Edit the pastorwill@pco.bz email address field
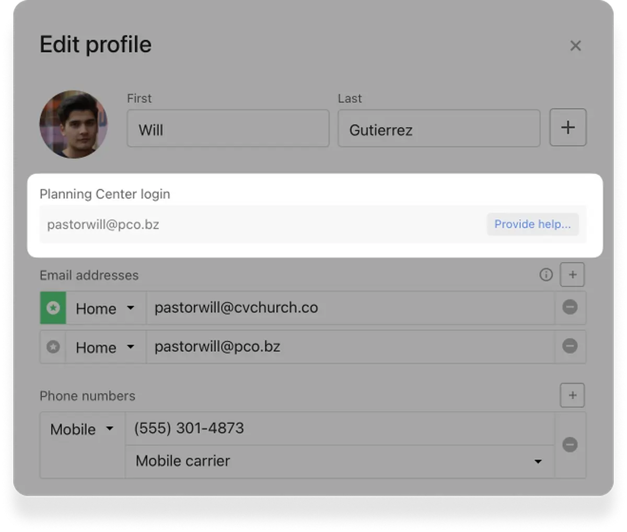 point(350,346)
